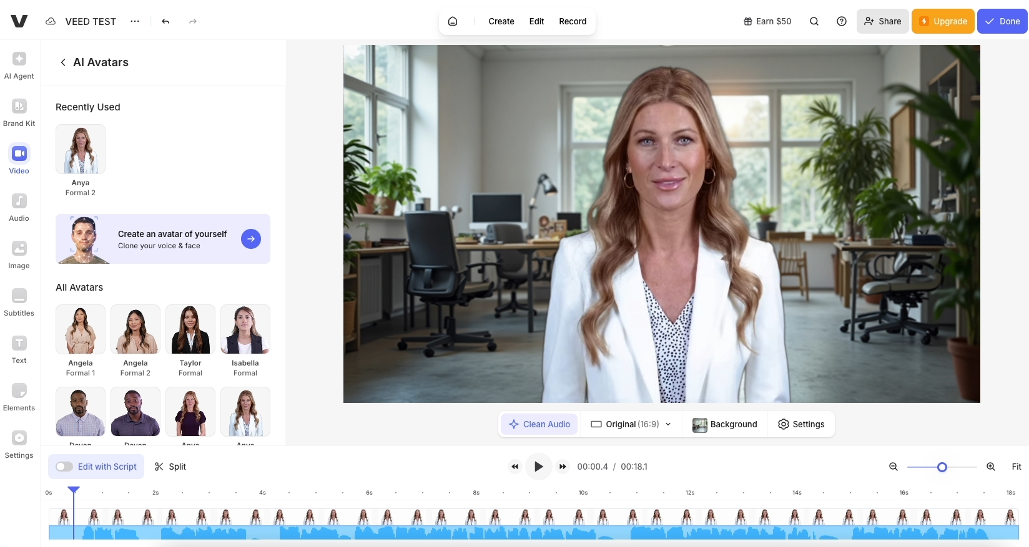Click the search magnifier icon

pos(814,21)
